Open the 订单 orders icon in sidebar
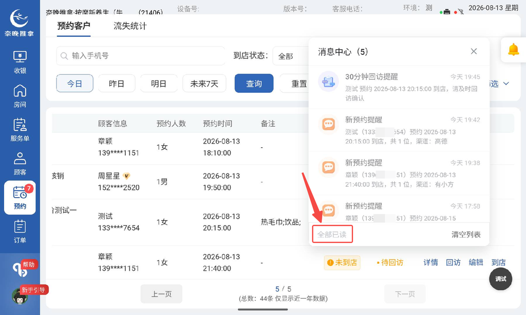Screen dimensions: 526x315 pos(20,231)
